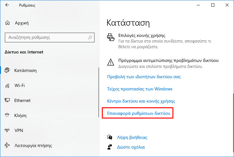The height and width of the screenshot is (157, 234).
Task: Open Επαναφορά ρυθμίσεων δικτύου link
Action: (139, 114)
